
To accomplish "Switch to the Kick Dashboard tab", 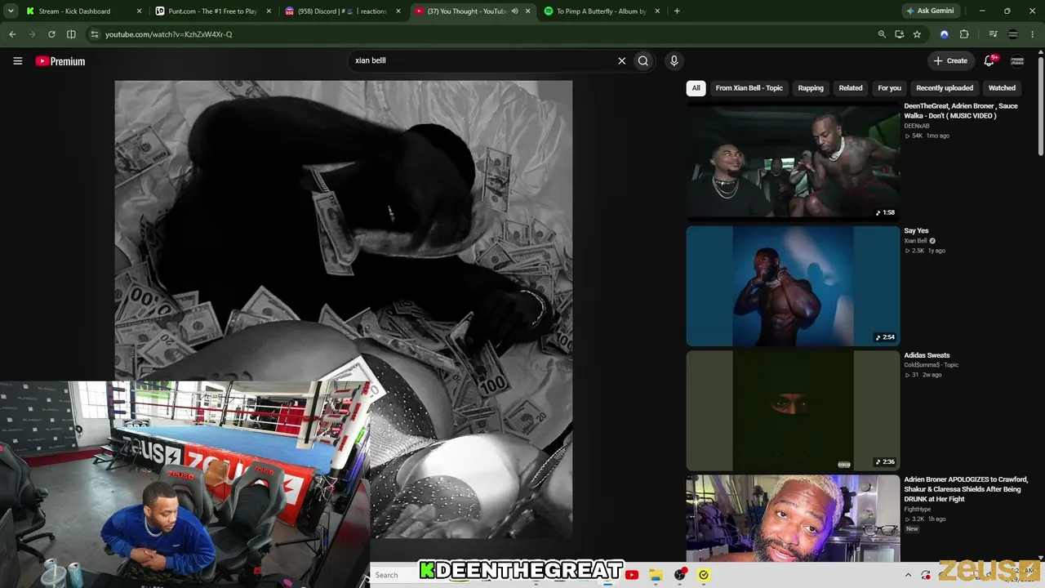I will coord(74,11).
